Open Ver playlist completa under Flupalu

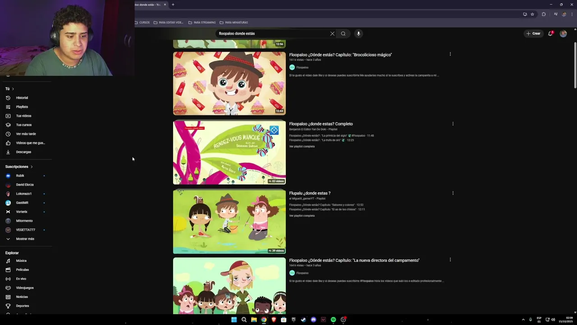[x=302, y=216]
